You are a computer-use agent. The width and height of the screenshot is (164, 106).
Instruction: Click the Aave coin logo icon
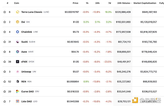(x=17, y=52)
